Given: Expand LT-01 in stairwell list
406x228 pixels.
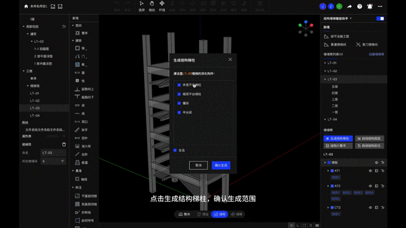Looking at the screenshot, I should tap(325, 63).
